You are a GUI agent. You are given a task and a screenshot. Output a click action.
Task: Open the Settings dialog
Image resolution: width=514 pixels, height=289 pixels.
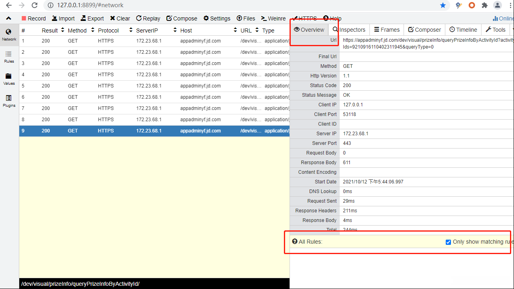tap(217, 18)
